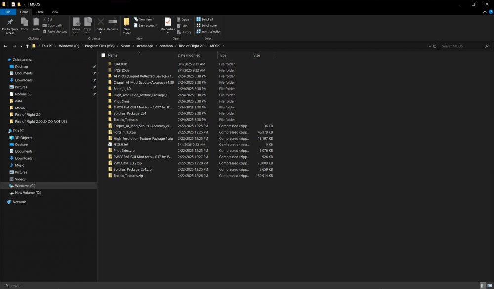Unpin Desktop from Quick access
The image size is (494, 289).
click(94, 67)
